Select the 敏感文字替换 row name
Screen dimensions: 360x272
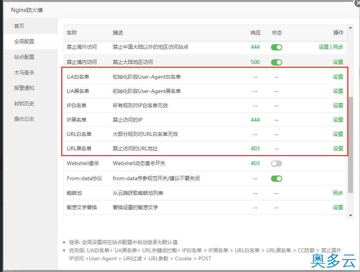[x=82, y=207]
